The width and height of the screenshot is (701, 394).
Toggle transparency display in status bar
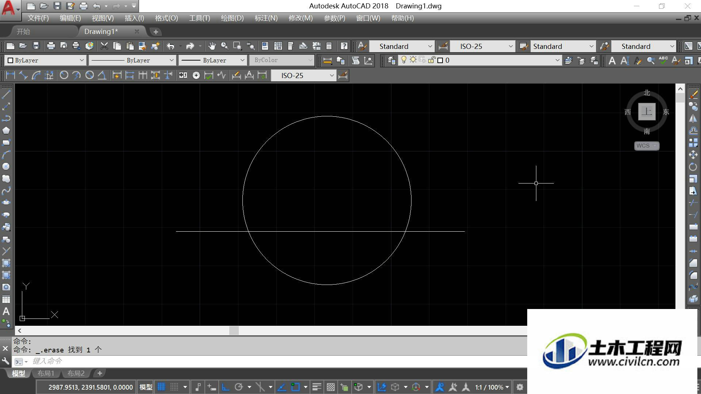point(330,387)
